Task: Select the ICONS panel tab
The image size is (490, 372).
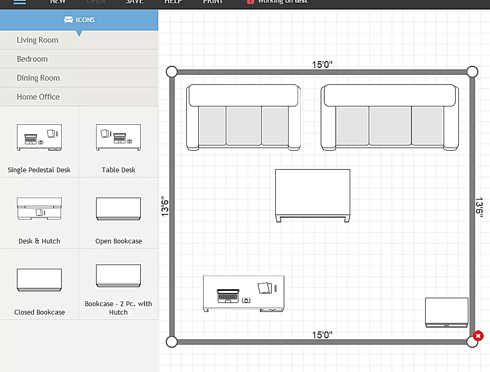Action: (79, 20)
